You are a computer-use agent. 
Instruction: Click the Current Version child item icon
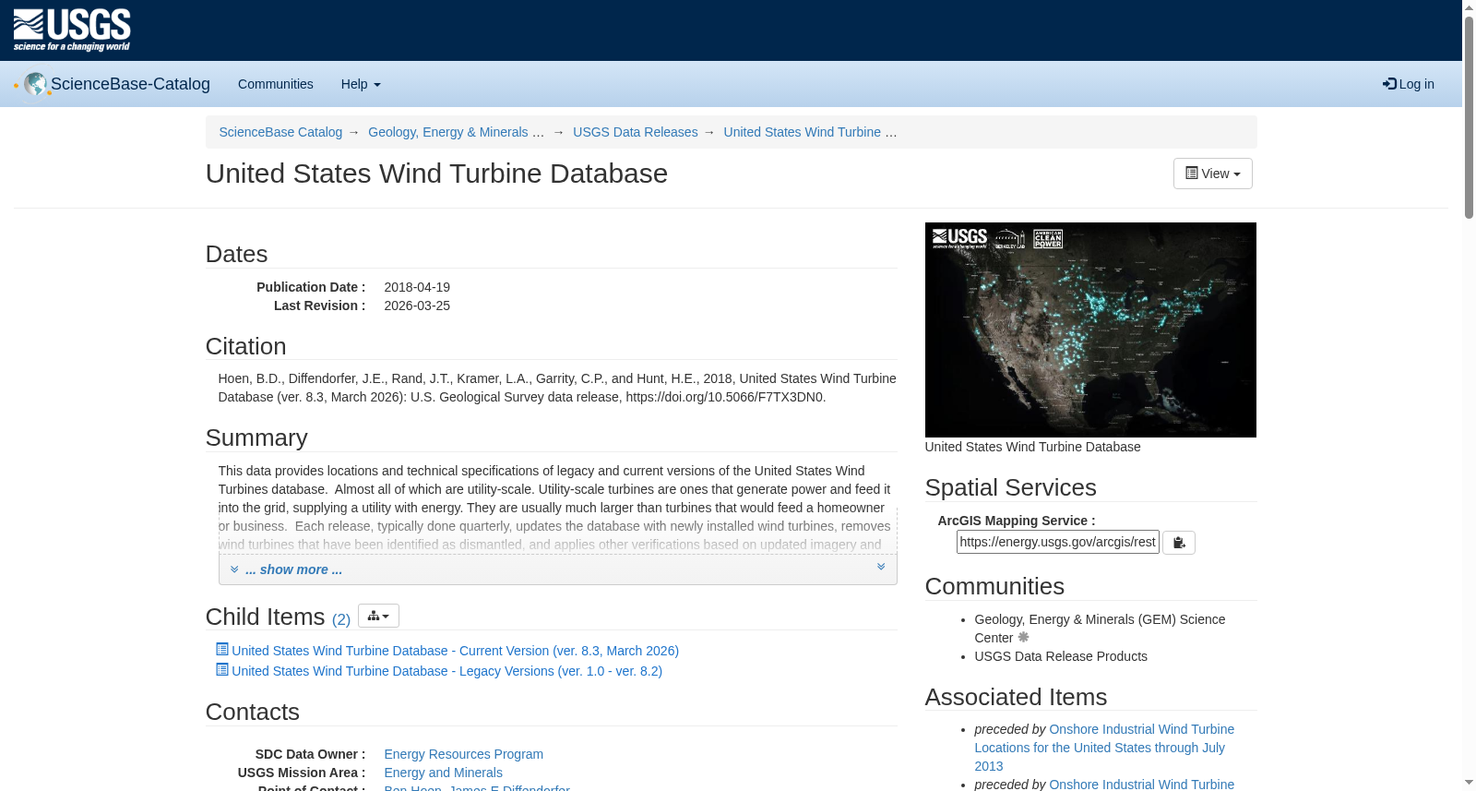pos(221,650)
